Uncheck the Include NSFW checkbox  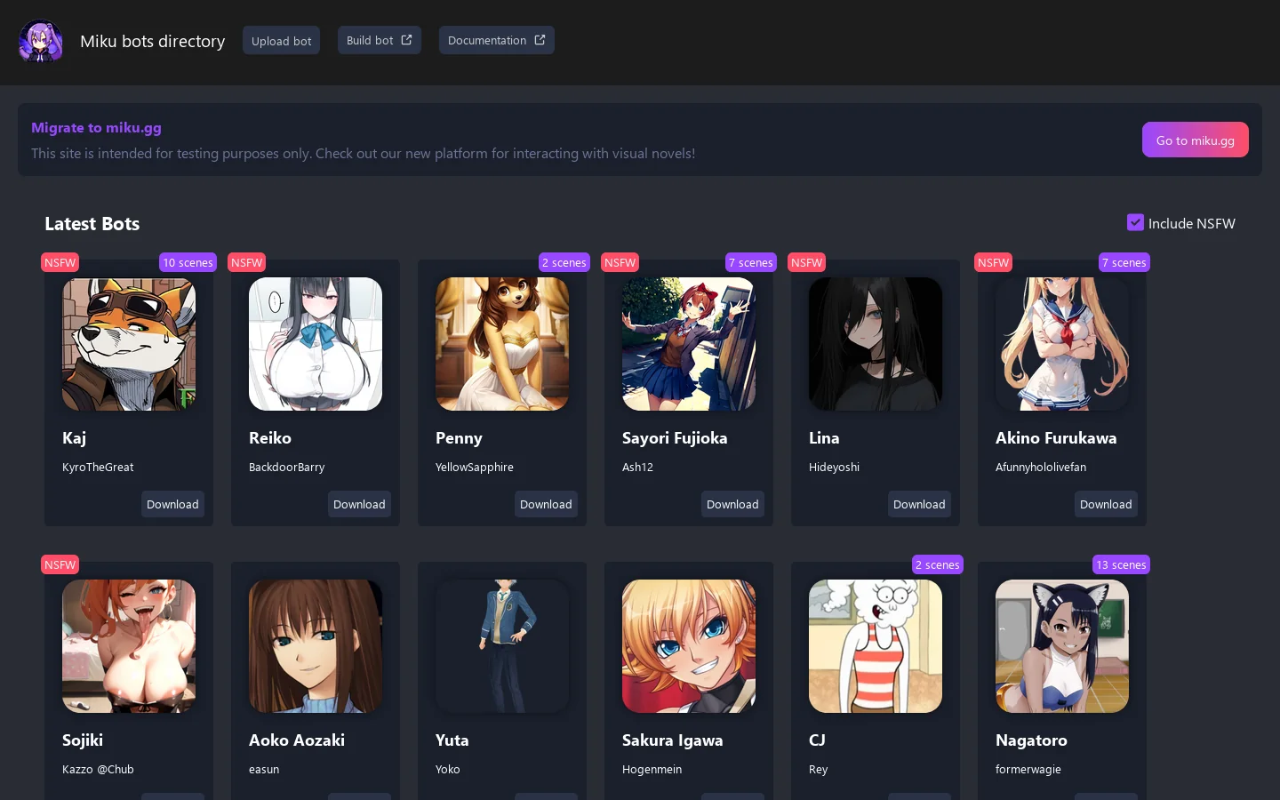[x=1135, y=222]
